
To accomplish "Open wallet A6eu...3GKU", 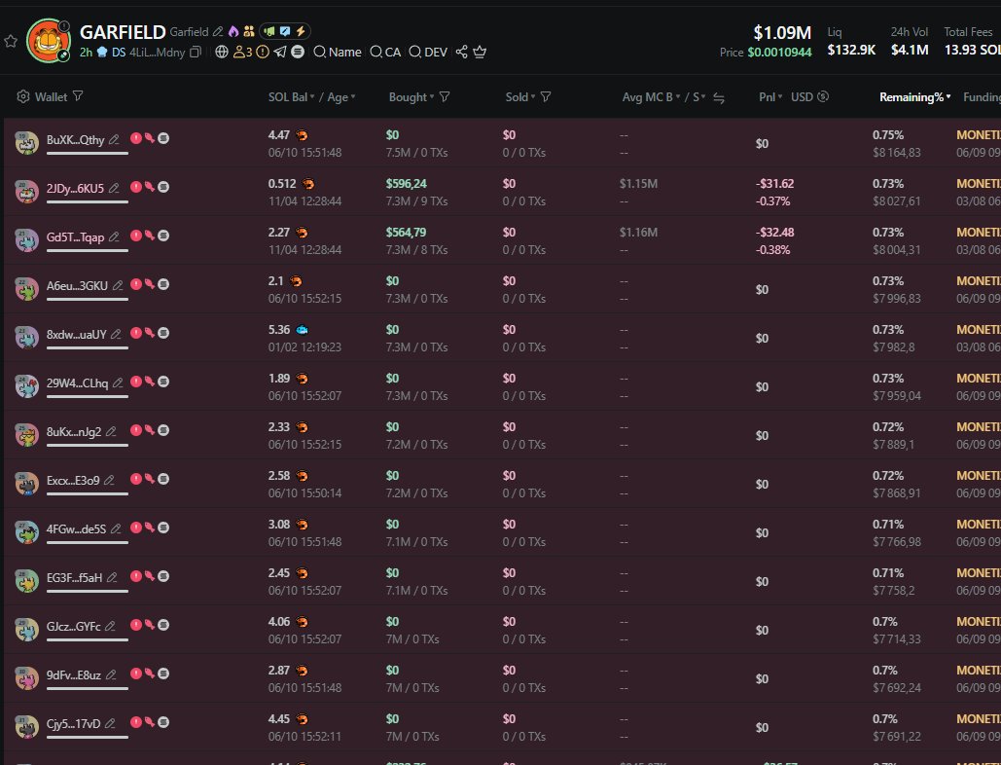I will (77, 285).
